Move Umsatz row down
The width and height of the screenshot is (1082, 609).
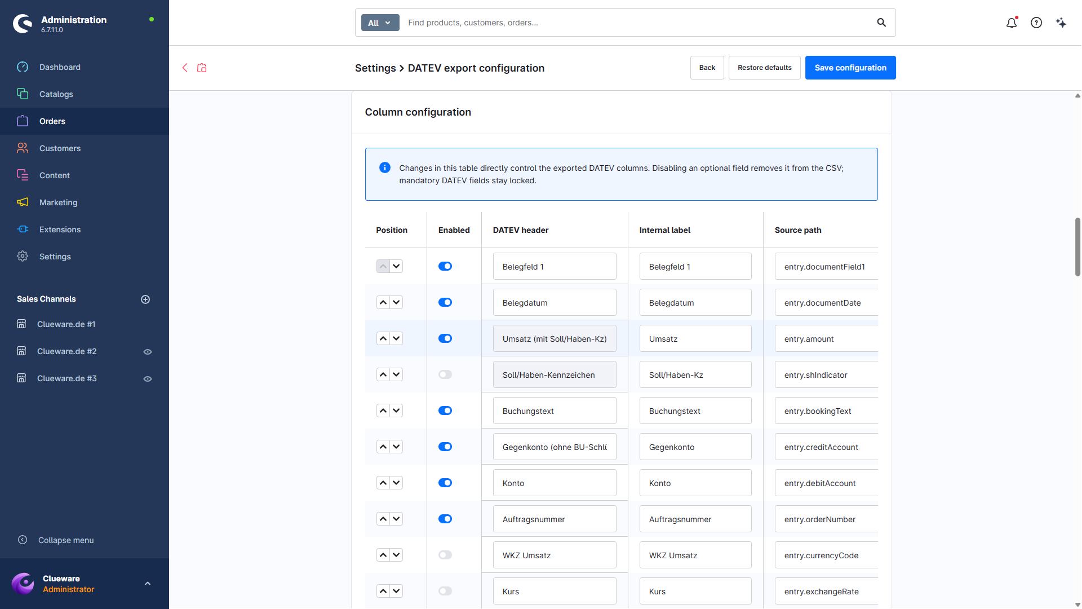(397, 338)
